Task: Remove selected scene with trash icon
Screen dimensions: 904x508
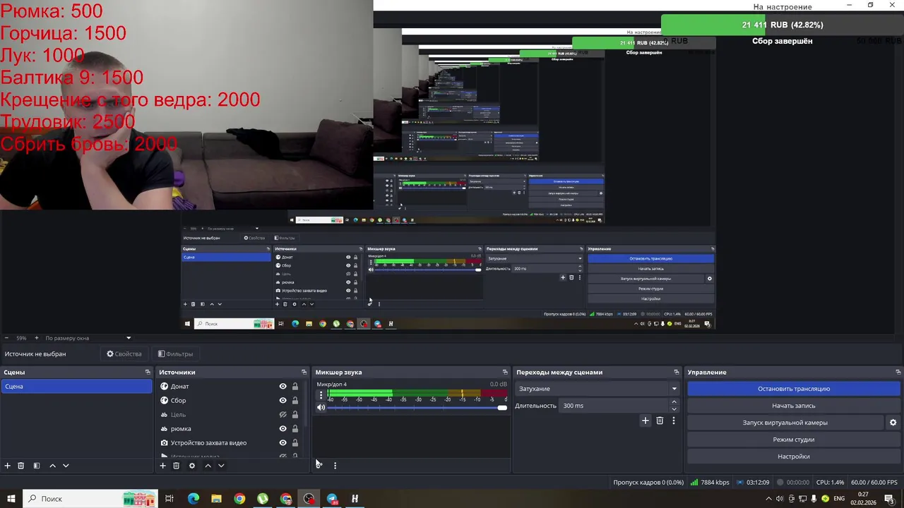Action: 21,466
